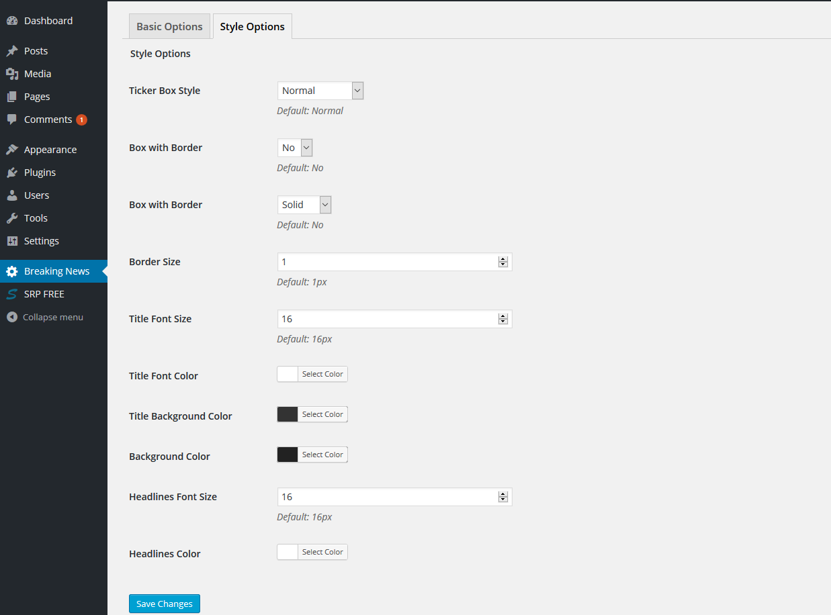Screen dimensions: 831x615
Task: Click the Posts pushpin icon
Action: (12, 51)
